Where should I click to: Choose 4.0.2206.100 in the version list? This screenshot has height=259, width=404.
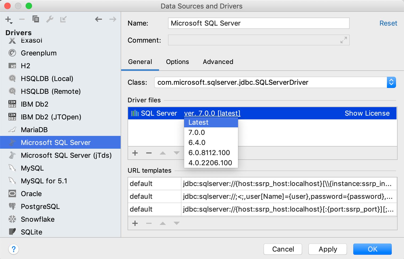pyautogui.click(x=211, y=163)
